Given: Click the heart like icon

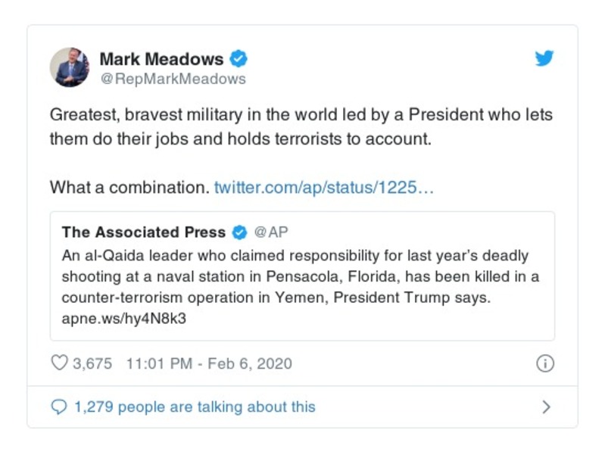Looking at the screenshot, I should click(x=59, y=363).
